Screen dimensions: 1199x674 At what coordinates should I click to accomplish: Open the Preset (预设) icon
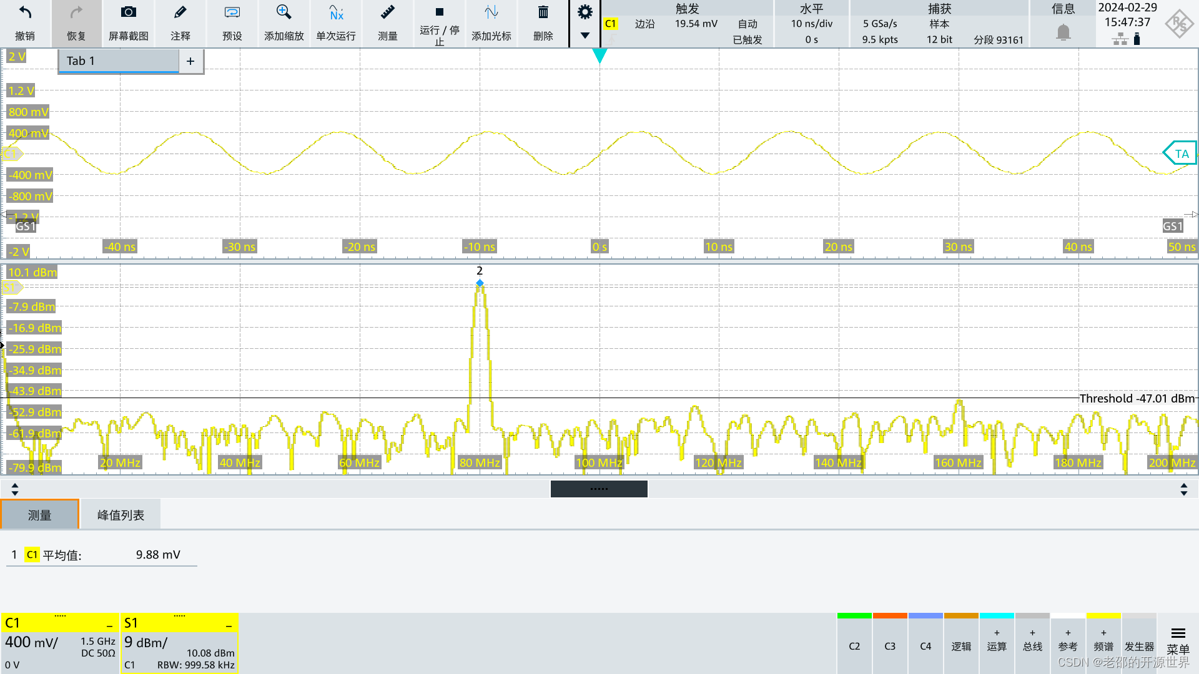tap(232, 12)
